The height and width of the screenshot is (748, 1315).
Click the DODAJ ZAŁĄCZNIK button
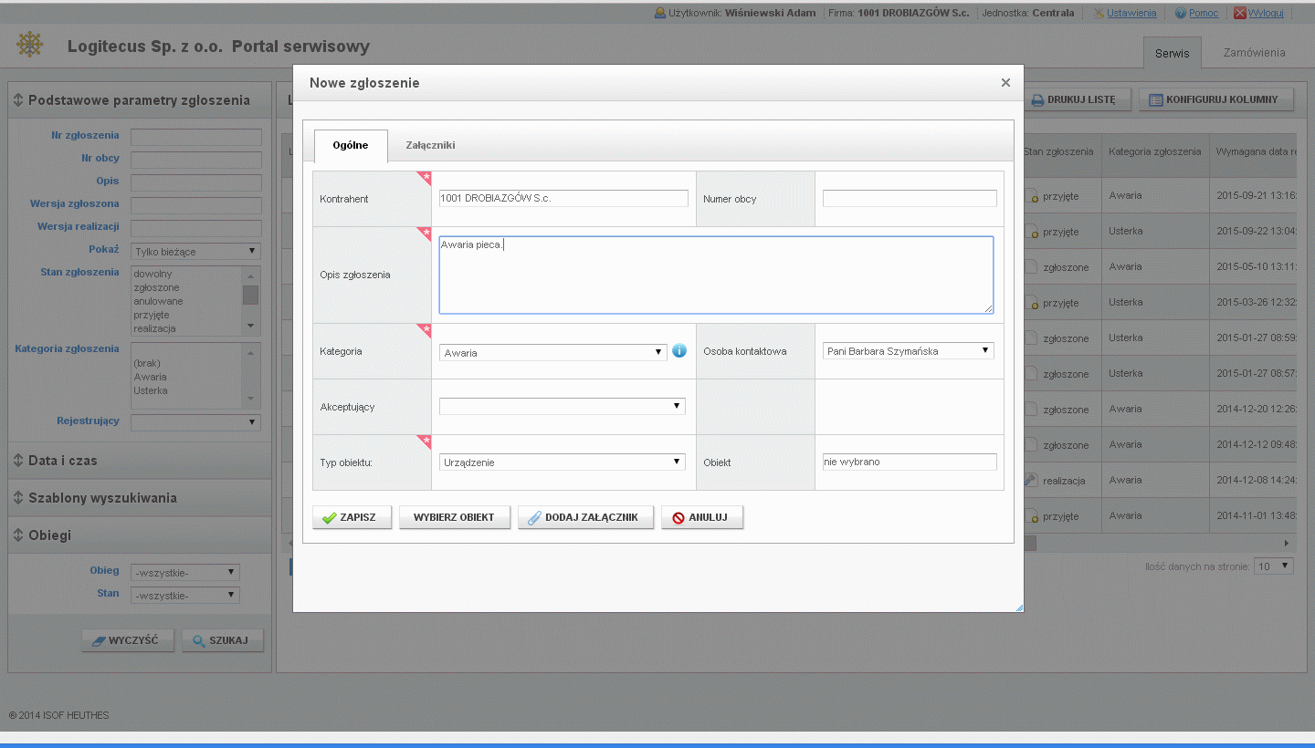click(x=585, y=517)
